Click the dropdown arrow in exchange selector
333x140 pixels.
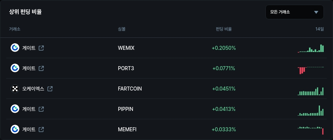(x=316, y=12)
